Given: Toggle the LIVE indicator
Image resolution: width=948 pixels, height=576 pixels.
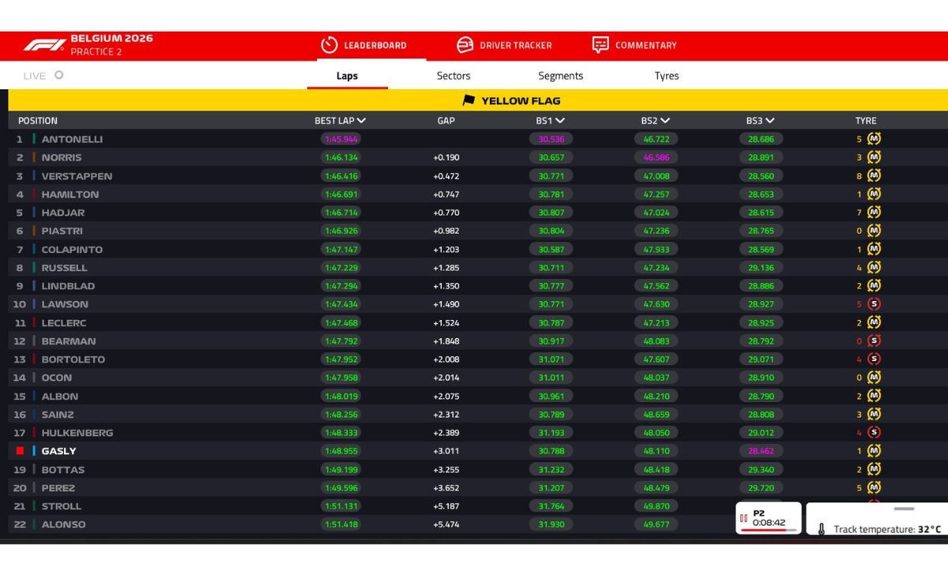Looking at the screenshot, I should pos(58,76).
